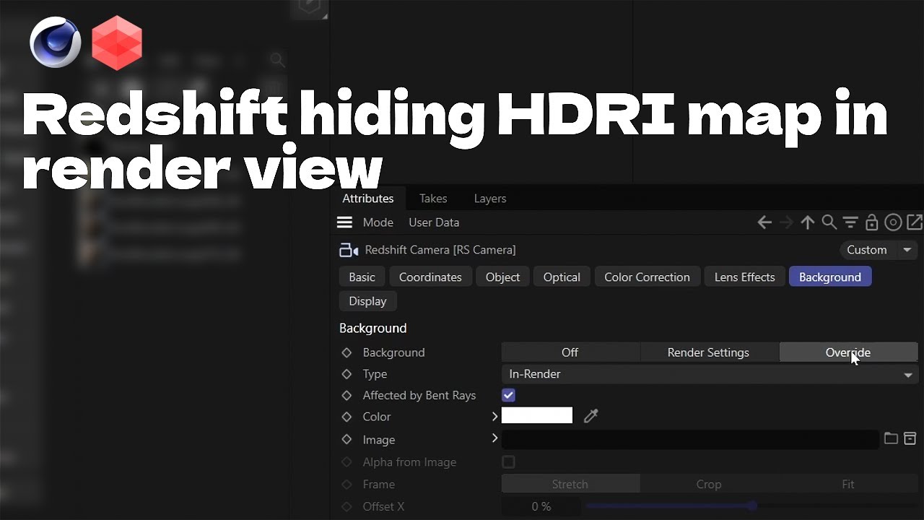Browse for image with folder icon

(x=891, y=438)
